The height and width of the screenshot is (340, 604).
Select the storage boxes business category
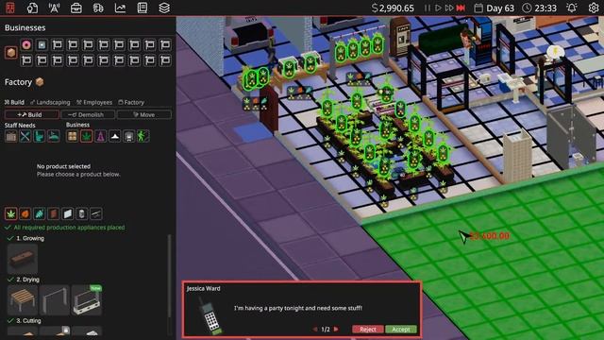click(x=72, y=136)
